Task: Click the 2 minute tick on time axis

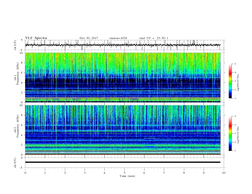Action: coord(65,173)
